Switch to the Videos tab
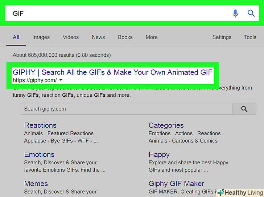 pos(71,37)
